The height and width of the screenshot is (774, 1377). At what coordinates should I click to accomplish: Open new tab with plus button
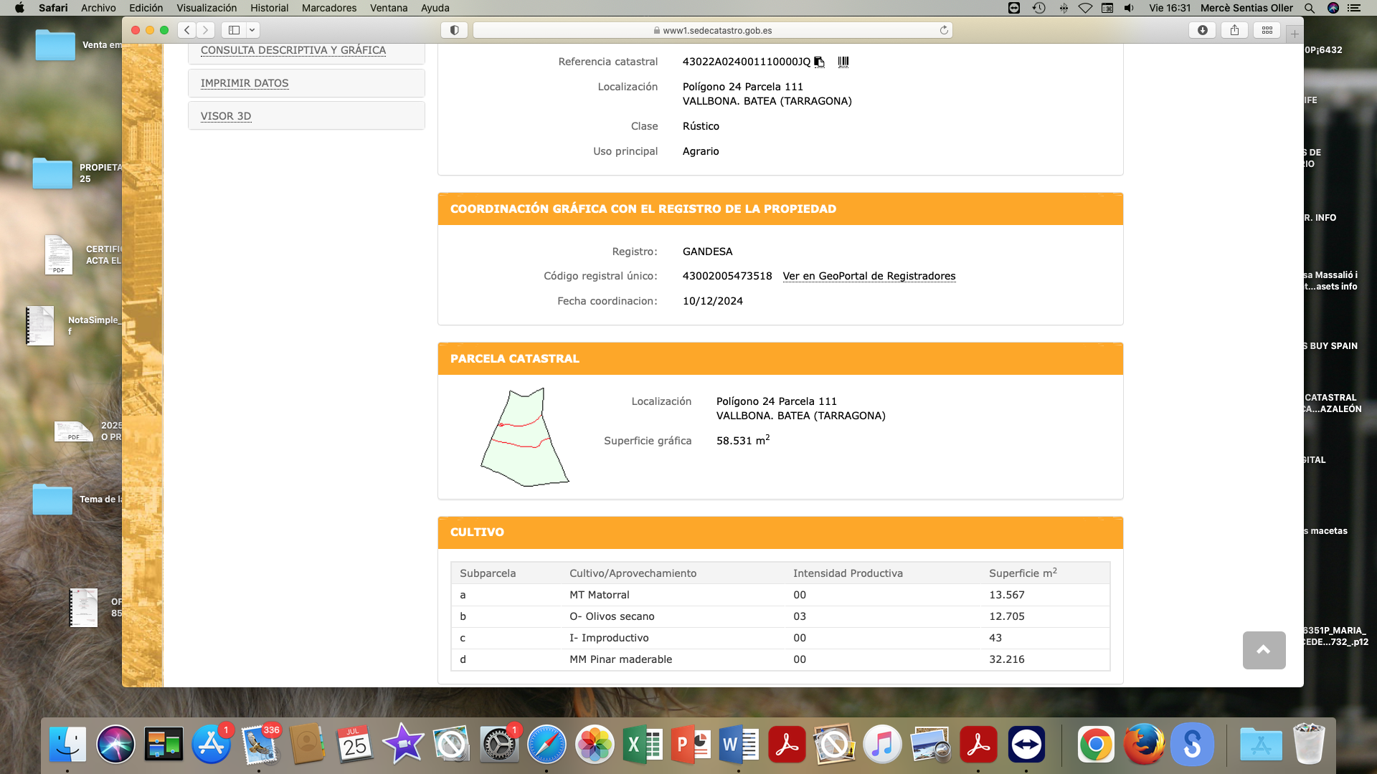tap(1295, 33)
